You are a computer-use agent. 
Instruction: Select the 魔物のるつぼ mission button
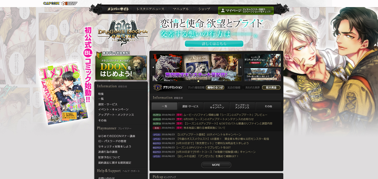click(x=215, y=88)
